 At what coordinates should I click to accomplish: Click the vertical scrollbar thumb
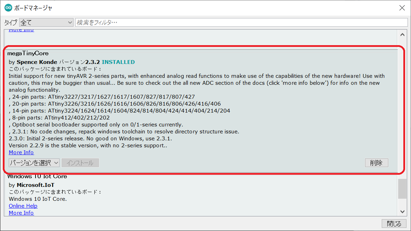click(402, 189)
